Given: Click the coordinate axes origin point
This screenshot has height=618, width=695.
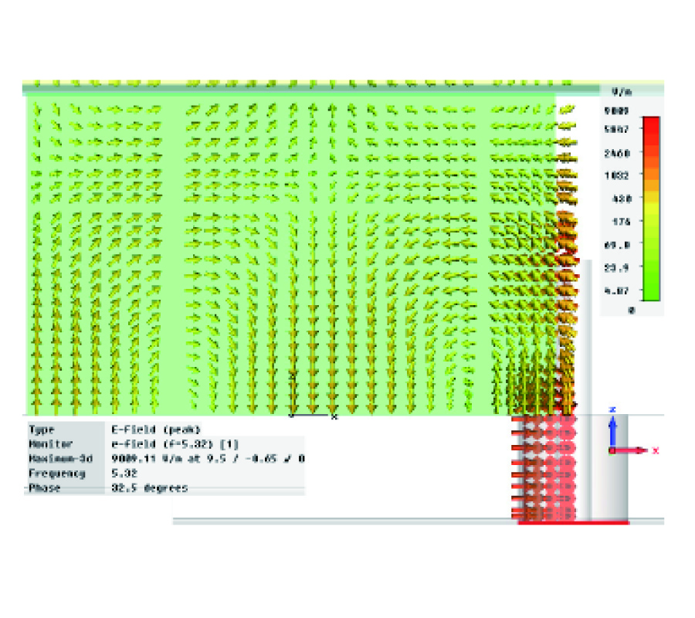Looking at the screenshot, I should point(612,450).
